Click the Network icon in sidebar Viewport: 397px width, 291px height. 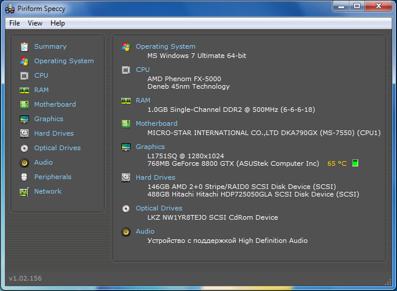[24, 191]
